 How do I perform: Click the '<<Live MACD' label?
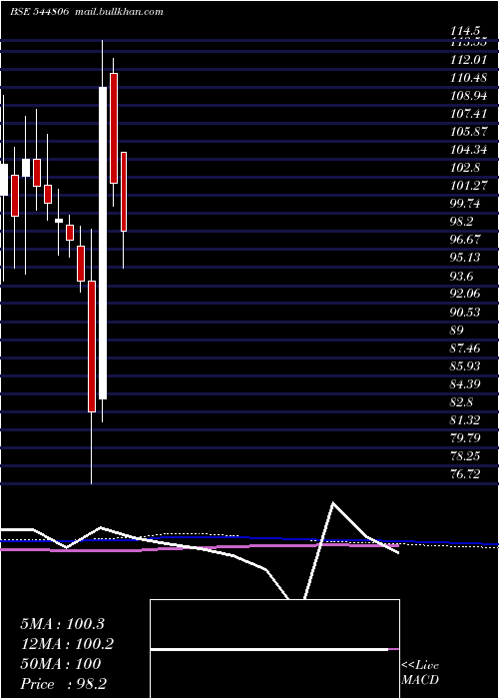(420, 672)
